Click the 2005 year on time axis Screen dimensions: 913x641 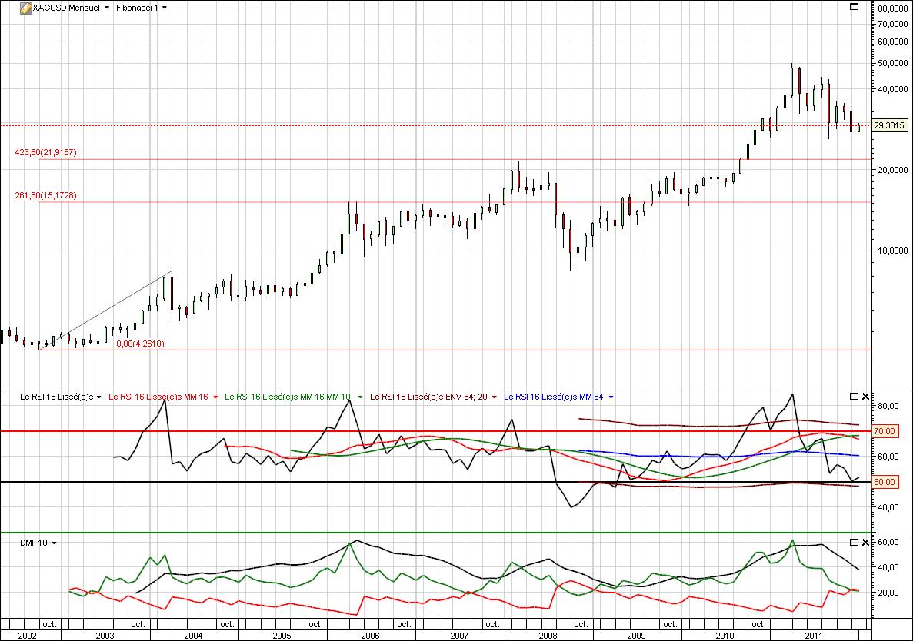point(282,636)
